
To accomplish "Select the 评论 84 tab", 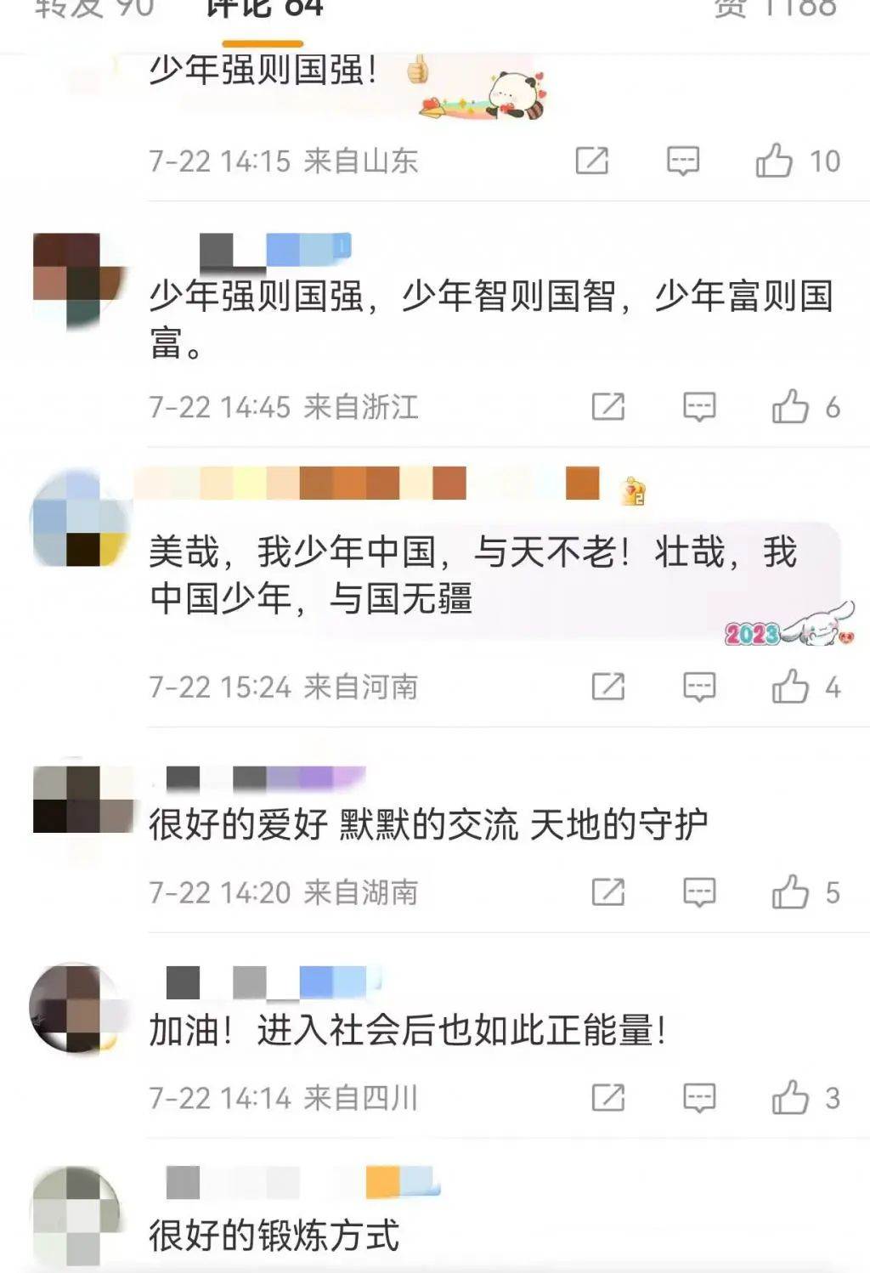I will [264, 8].
